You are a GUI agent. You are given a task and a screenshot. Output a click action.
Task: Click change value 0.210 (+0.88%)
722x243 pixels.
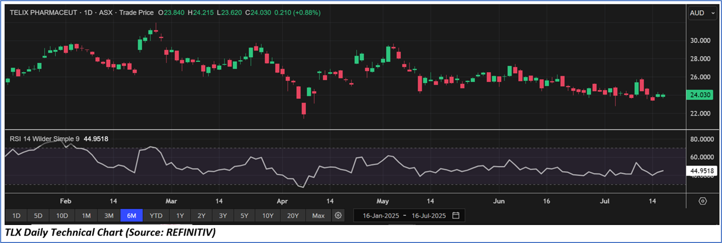296,12
